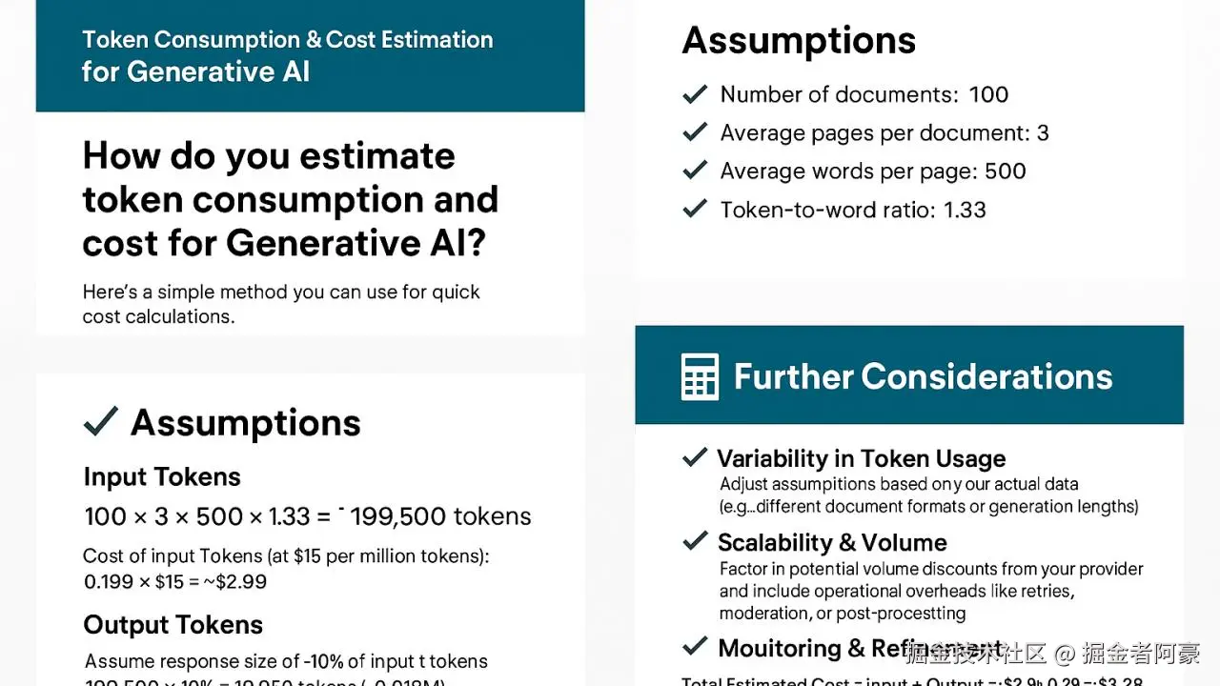Select the checkmark before Scalability & Volume
1220x686 pixels.
[695, 542]
